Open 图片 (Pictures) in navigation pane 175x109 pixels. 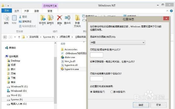(11, 69)
